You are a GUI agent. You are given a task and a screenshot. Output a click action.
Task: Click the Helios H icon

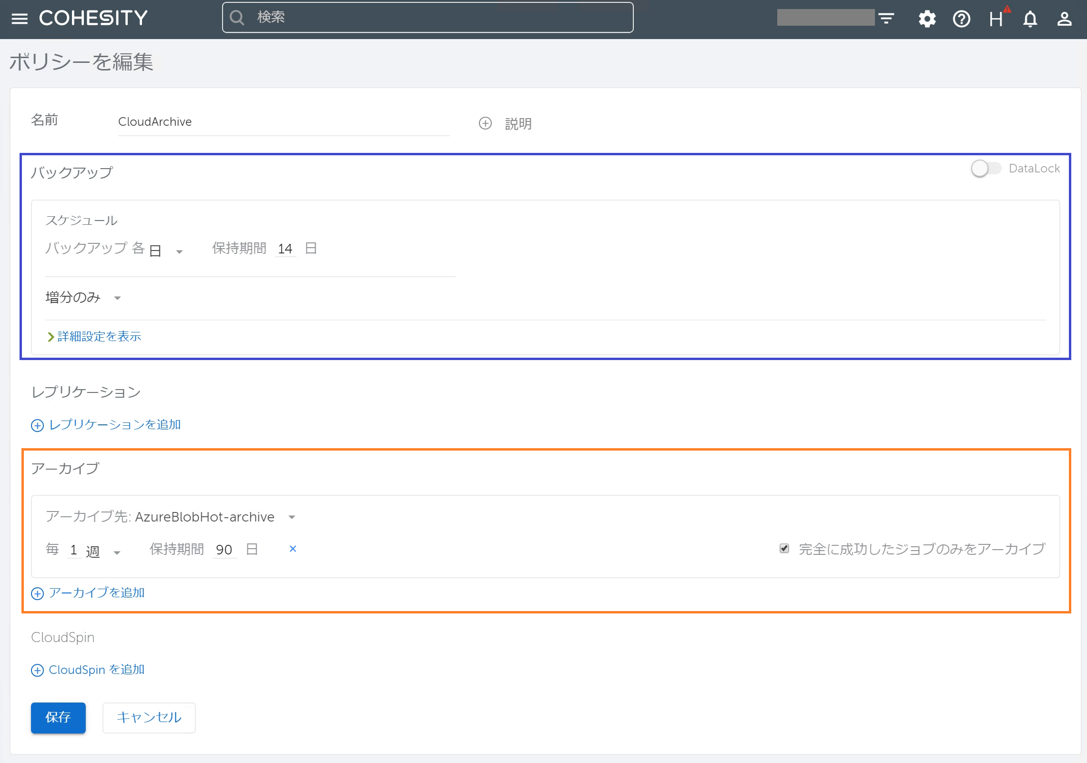coord(997,19)
